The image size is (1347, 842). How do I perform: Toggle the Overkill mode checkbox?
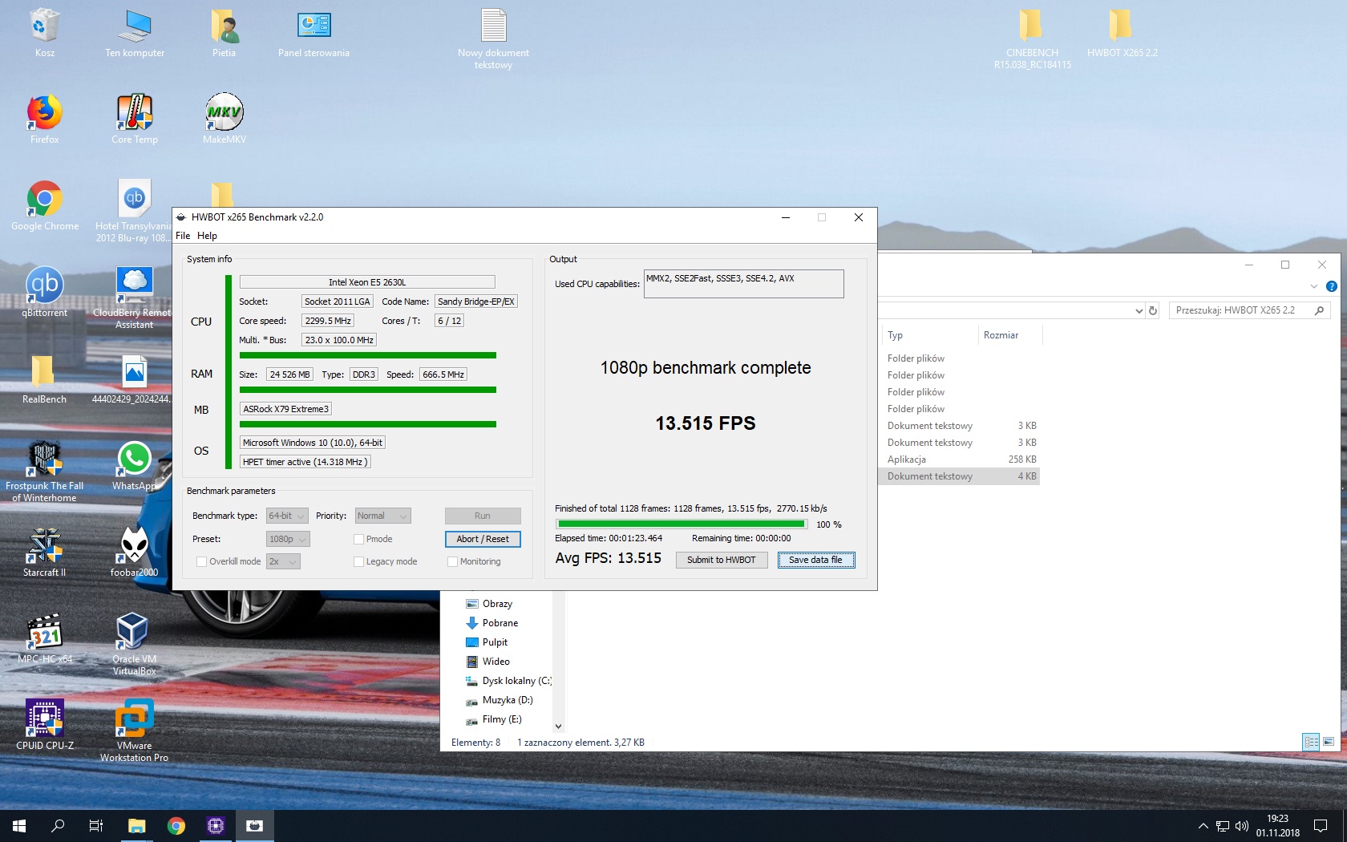201,561
